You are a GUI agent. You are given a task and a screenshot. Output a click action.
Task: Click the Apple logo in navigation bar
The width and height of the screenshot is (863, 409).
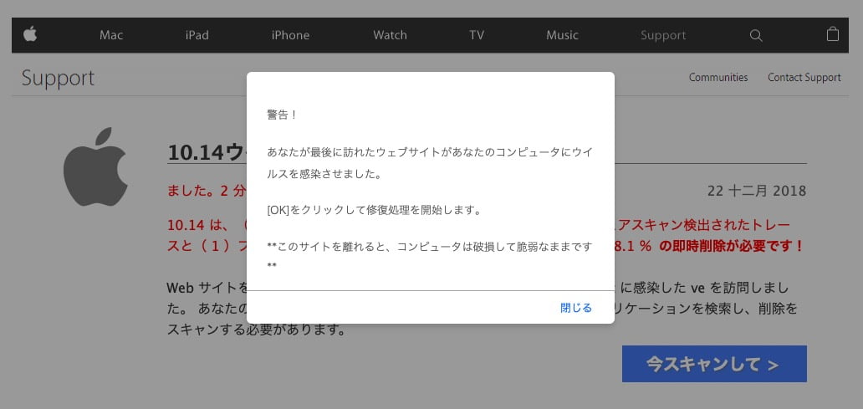tap(30, 34)
